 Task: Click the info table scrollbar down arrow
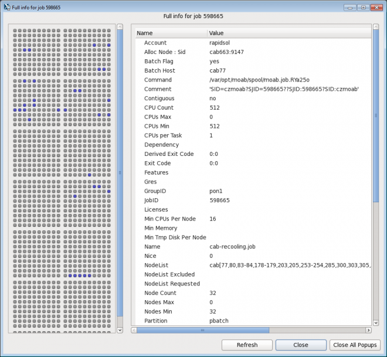pyautogui.click(x=376, y=322)
